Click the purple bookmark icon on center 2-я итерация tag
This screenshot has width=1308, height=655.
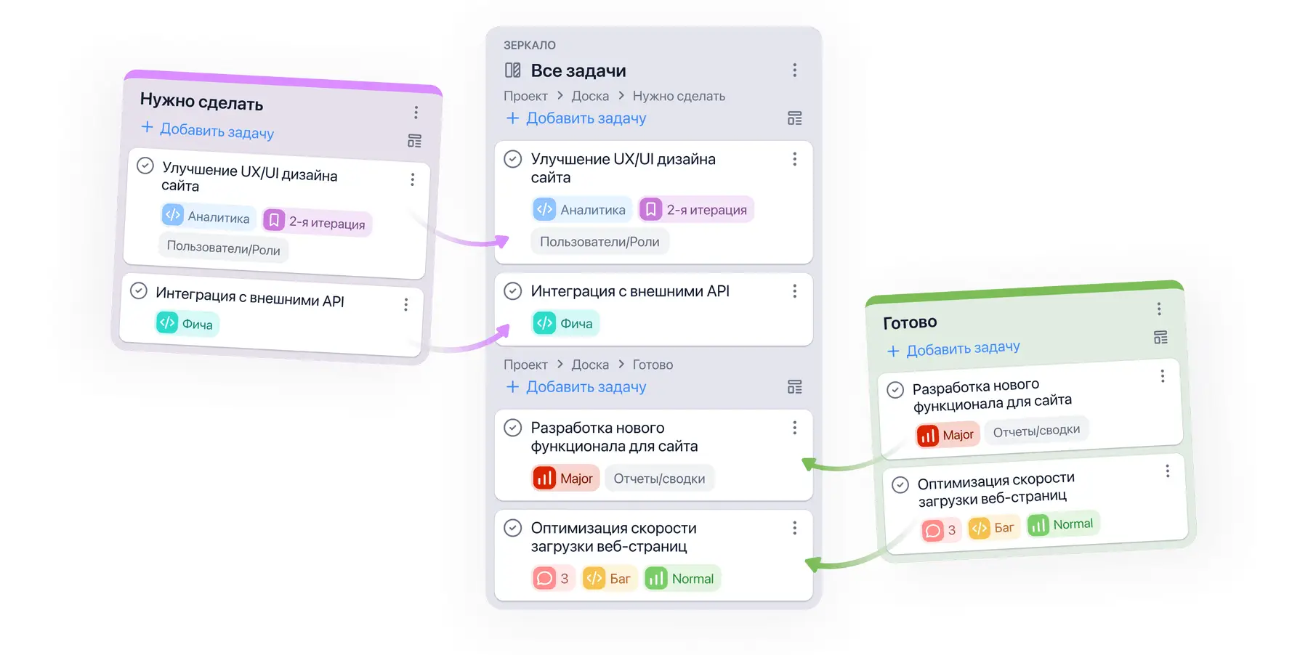650,210
